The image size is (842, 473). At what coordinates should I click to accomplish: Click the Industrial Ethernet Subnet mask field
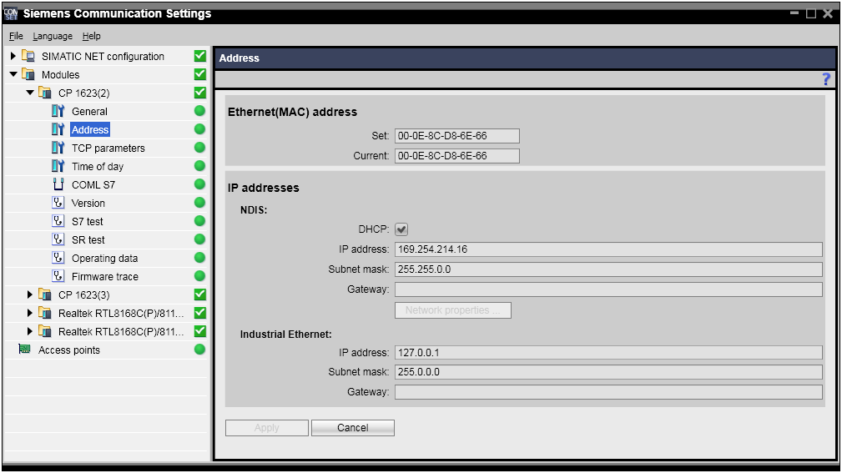[608, 372]
